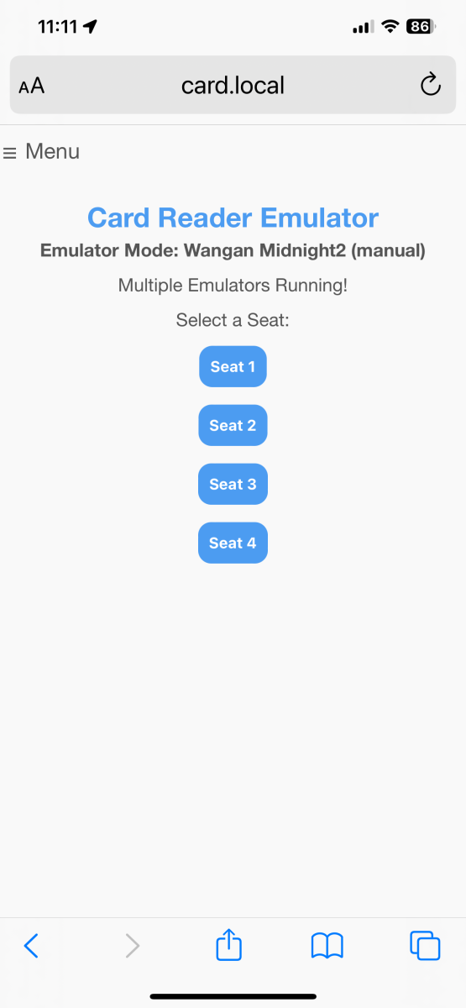Expand the hamburger Menu
Viewport: 466px width, 1008px height.
click(x=41, y=152)
